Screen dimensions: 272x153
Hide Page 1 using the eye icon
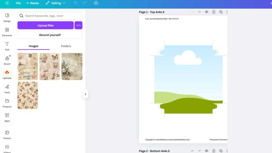tap(207, 12)
